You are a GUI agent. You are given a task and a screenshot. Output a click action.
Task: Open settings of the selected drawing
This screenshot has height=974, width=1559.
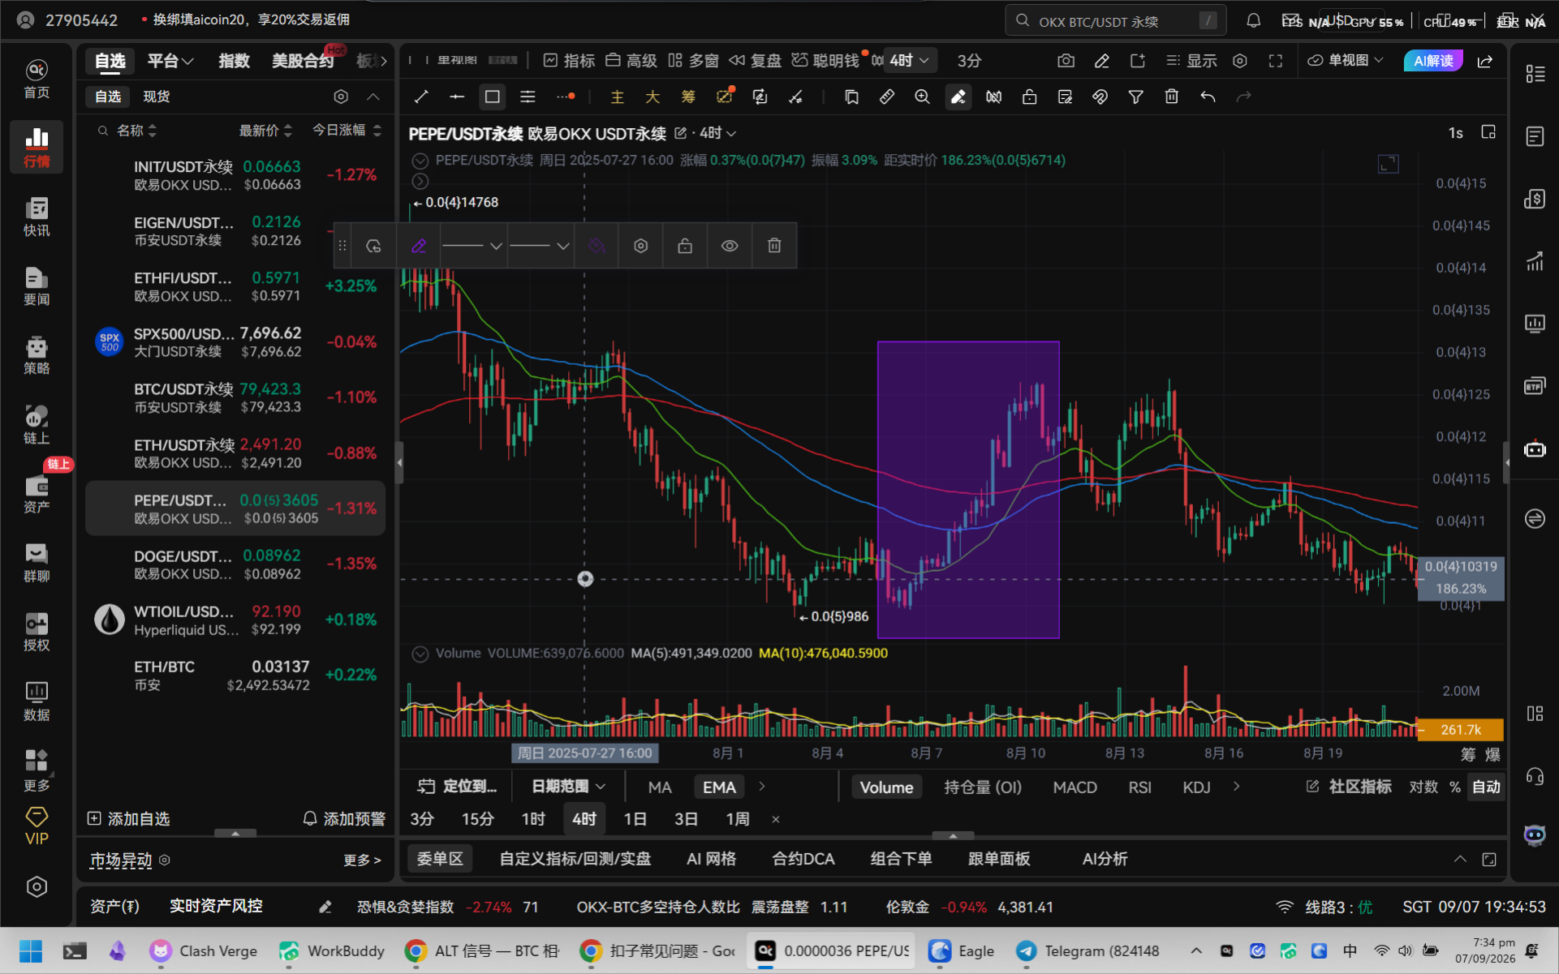pos(640,246)
